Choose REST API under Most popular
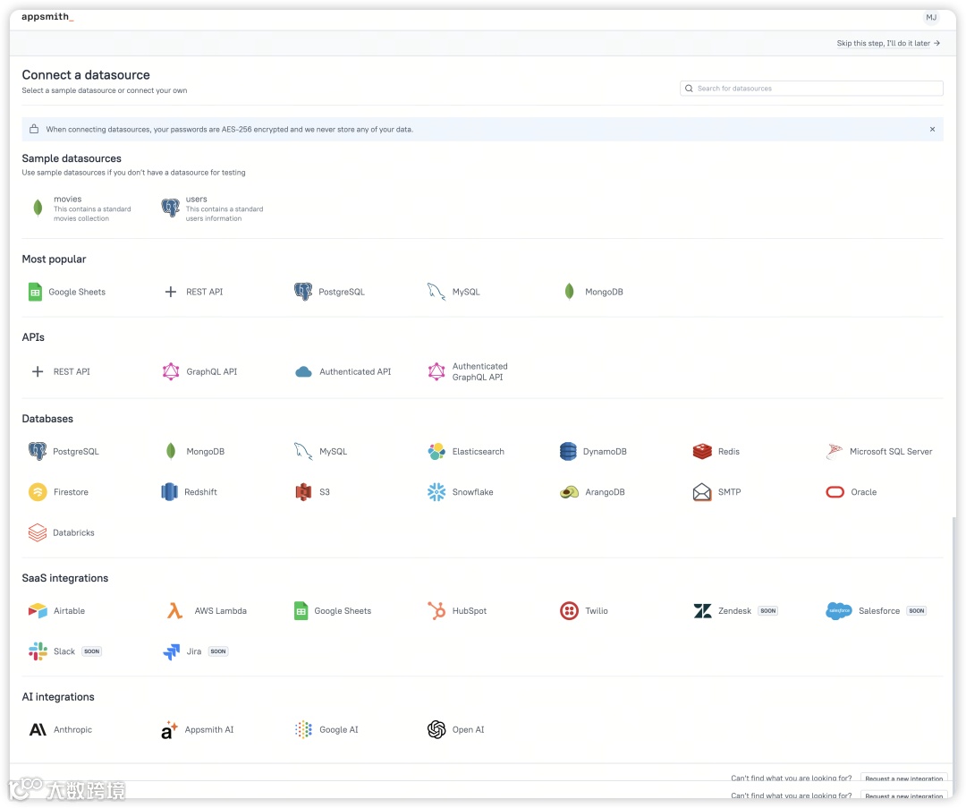Screen dimensions: 966x808 [194, 292]
